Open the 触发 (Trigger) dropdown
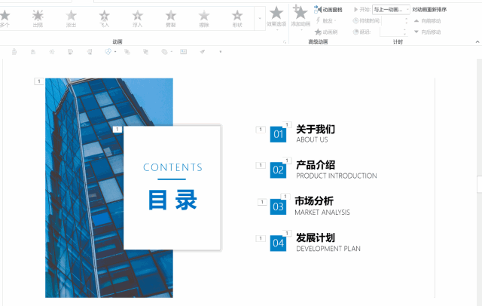 click(x=326, y=21)
